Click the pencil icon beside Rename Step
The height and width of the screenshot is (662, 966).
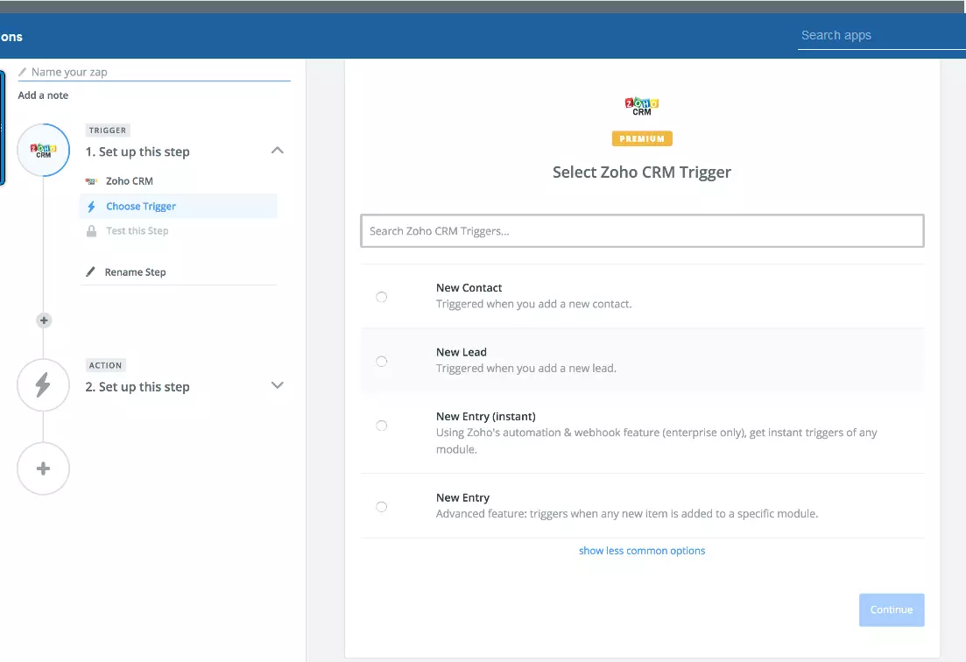point(90,272)
